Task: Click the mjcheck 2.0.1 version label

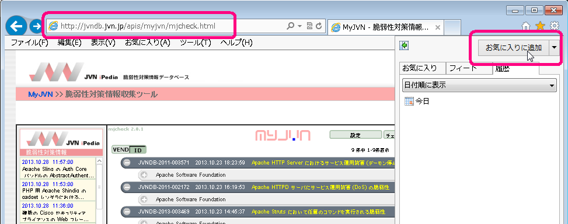Action: click(x=127, y=128)
